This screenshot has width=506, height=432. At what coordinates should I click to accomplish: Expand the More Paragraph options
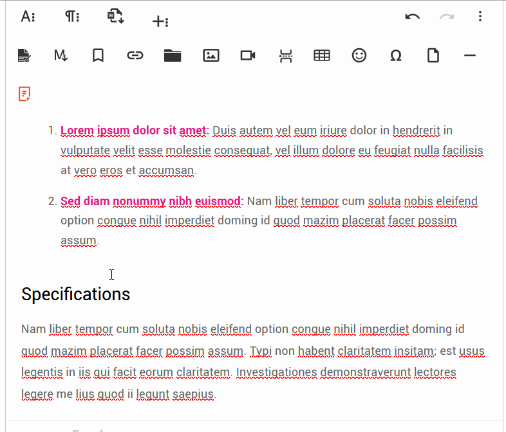tap(71, 17)
